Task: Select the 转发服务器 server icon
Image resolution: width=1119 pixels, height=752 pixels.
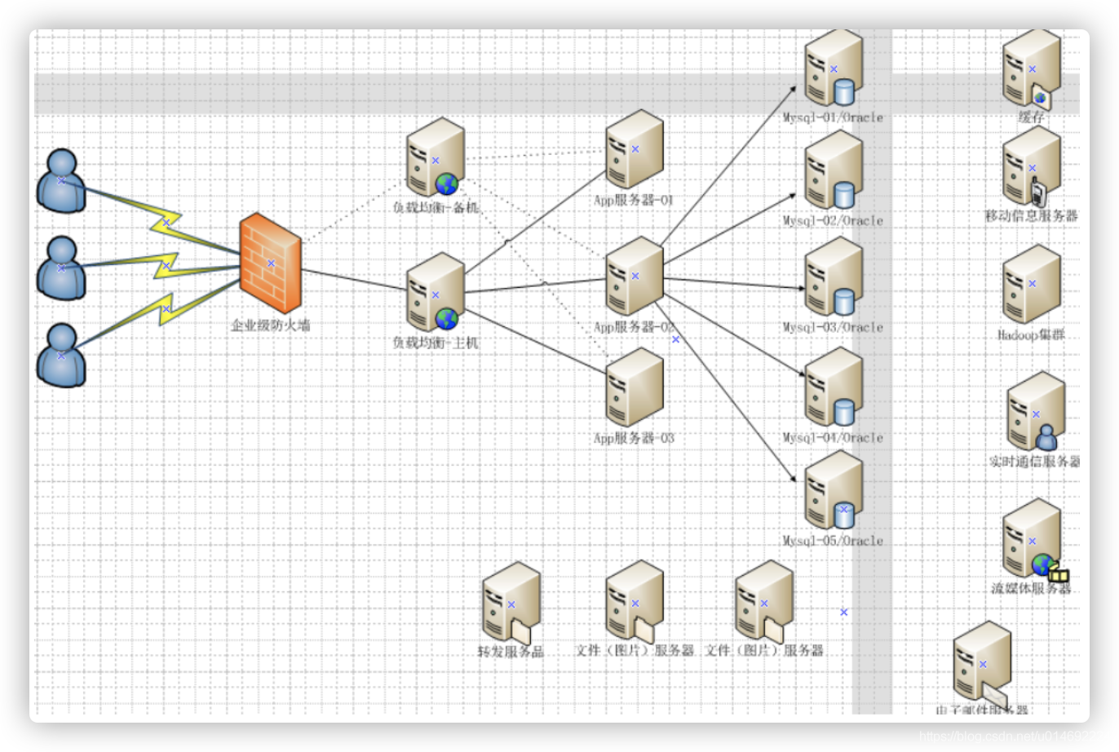Action: click(511, 603)
